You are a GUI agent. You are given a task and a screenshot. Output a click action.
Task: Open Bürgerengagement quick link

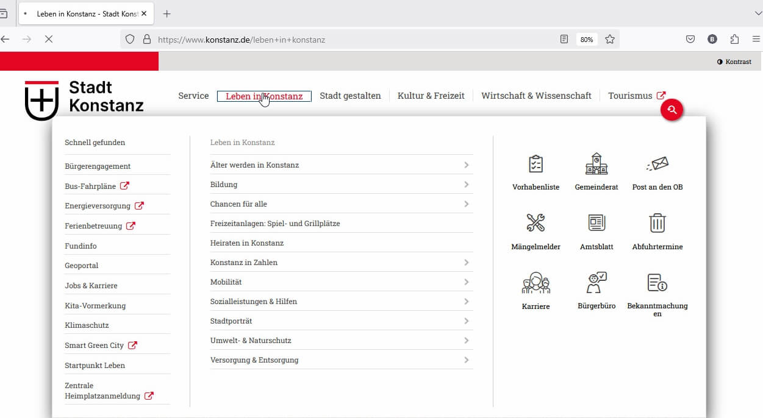98,166
